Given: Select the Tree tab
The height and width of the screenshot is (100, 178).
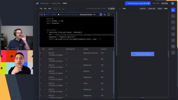Looking at the screenshot, I should click(x=124, y=9).
